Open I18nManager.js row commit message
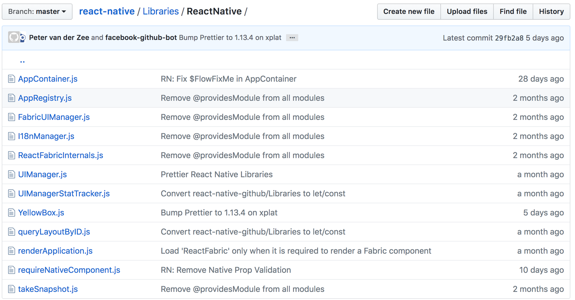The image size is (575, 300). (x=243, y=136)
